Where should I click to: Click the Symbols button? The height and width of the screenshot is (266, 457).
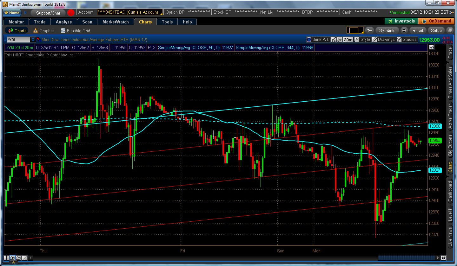[387, 30]
